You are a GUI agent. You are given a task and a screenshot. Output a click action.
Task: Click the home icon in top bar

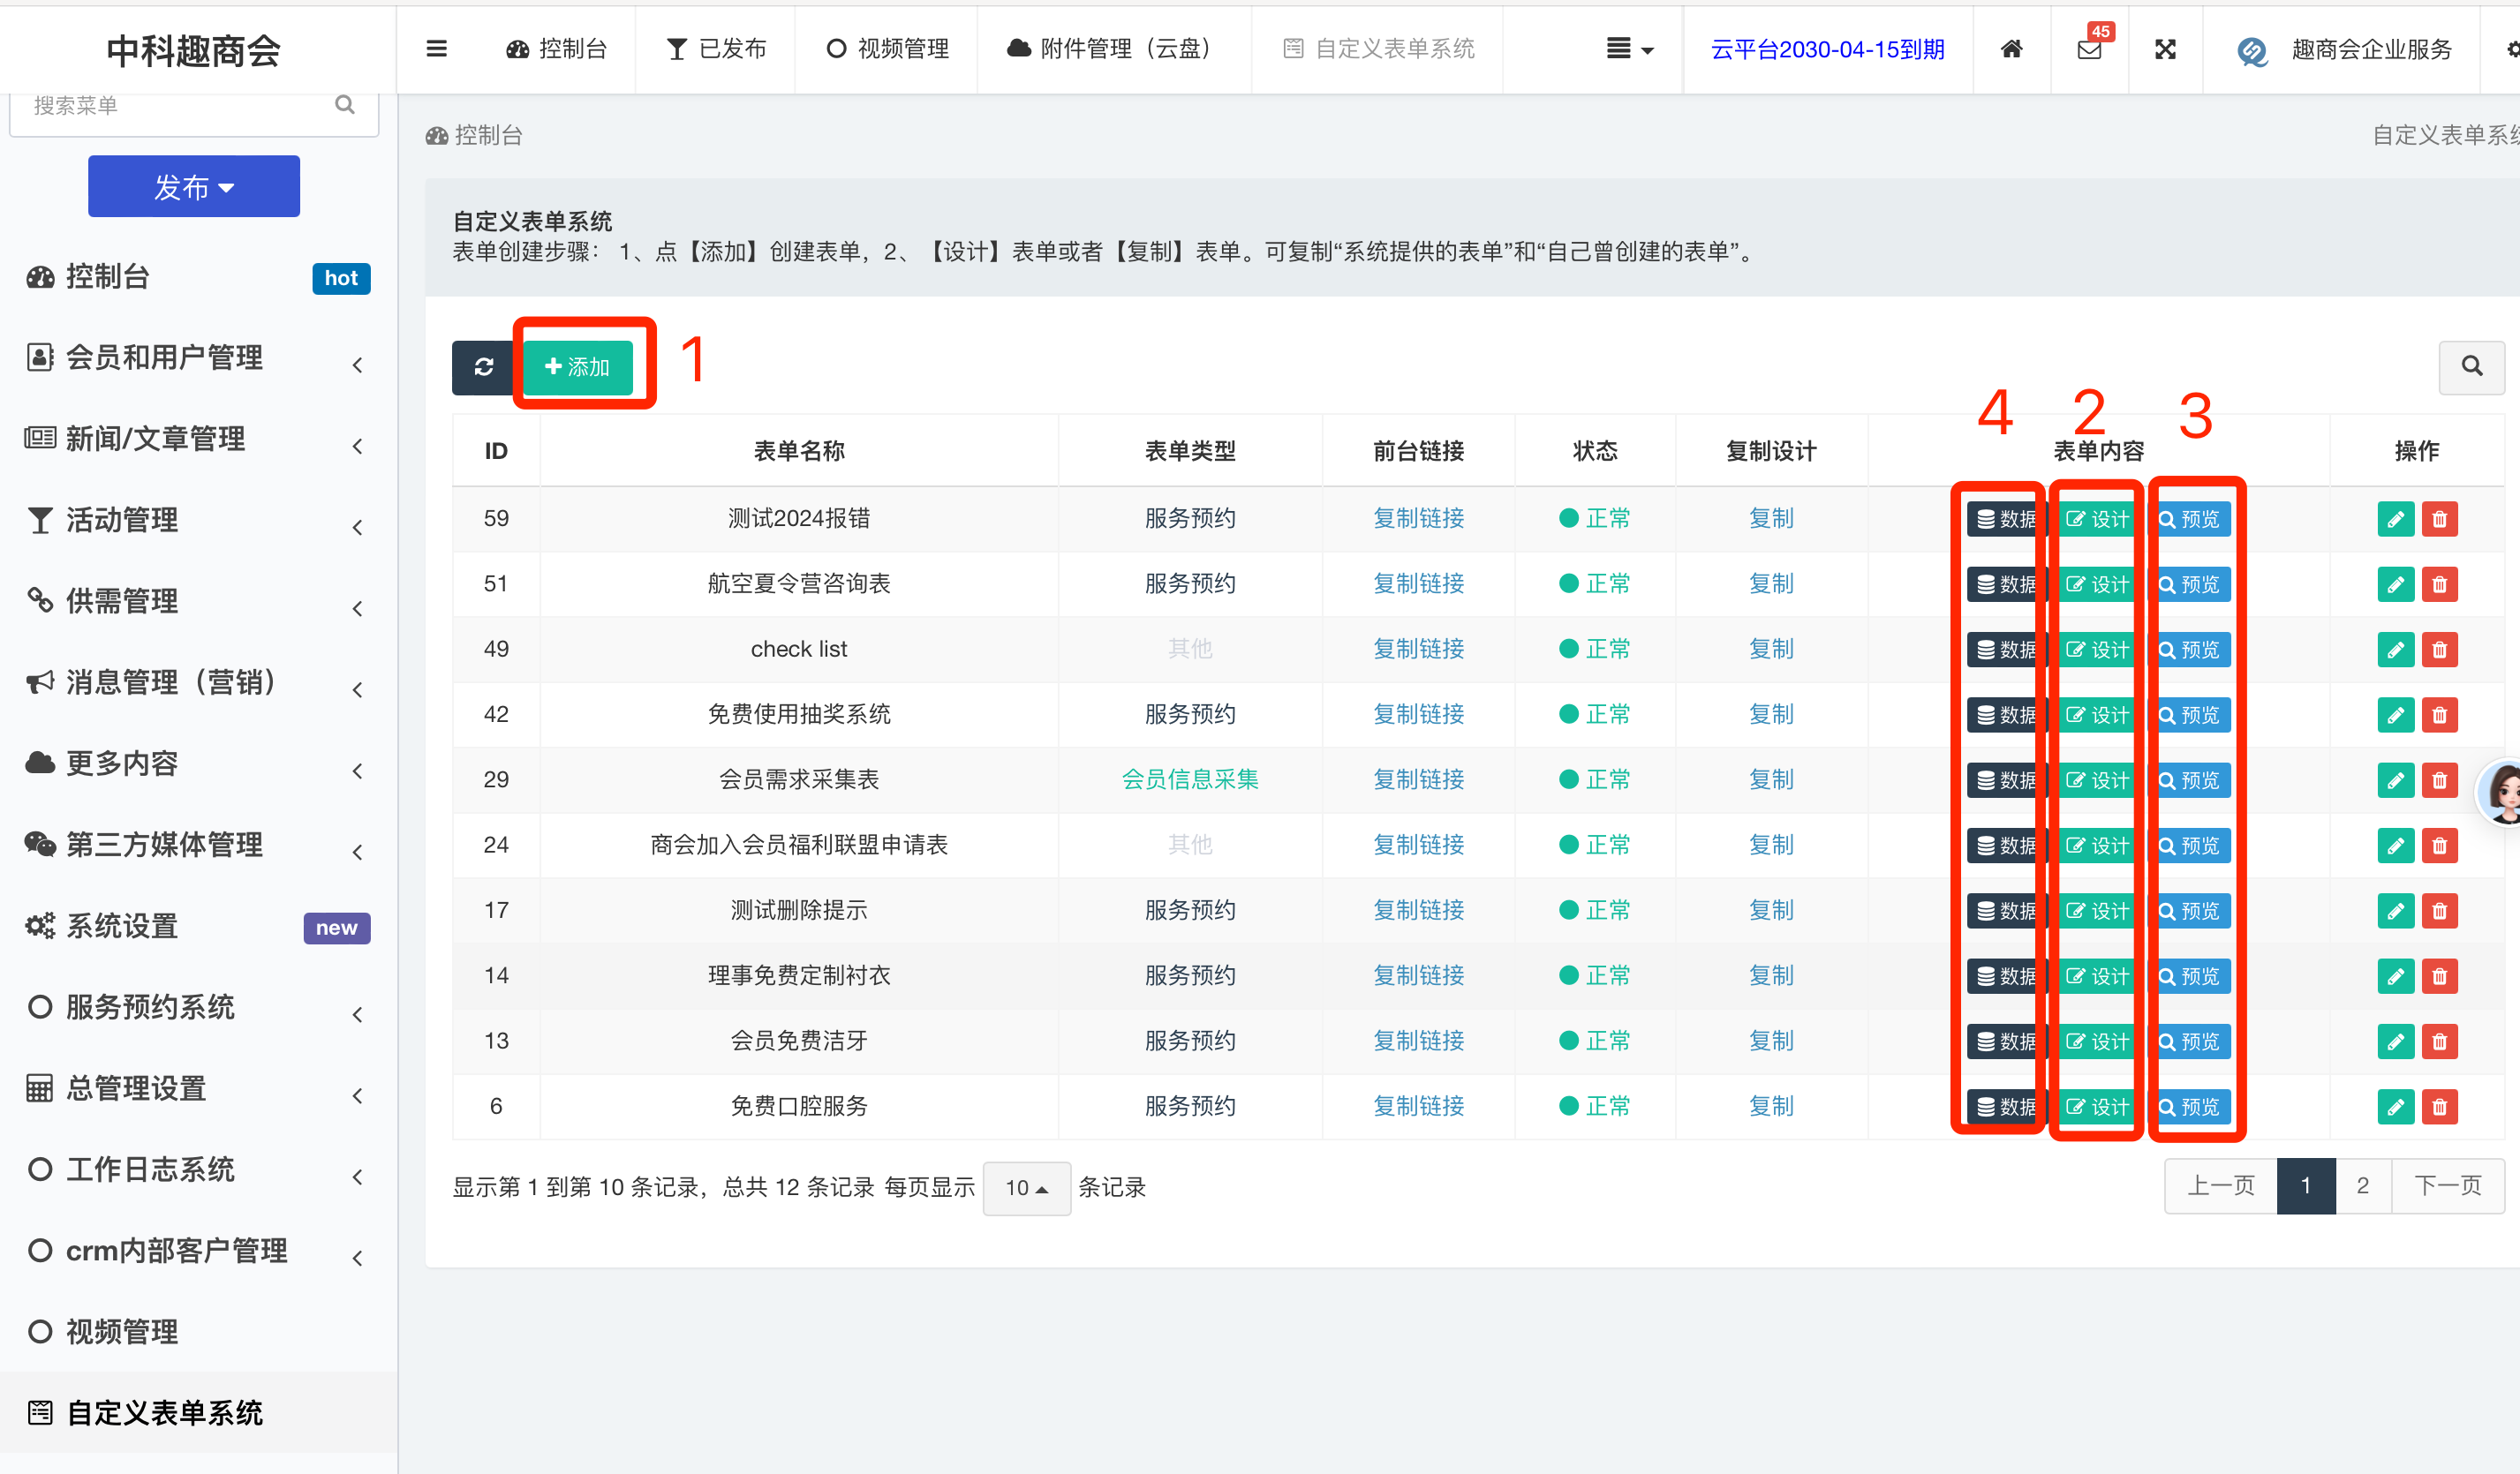[x=2011, y=49]
